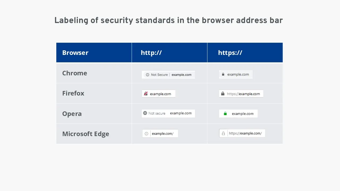Click the padlock beside https://example.com in Firefox

(x=223, y=93)
